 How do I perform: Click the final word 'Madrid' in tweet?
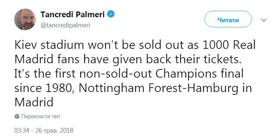(x=34, y=103)
